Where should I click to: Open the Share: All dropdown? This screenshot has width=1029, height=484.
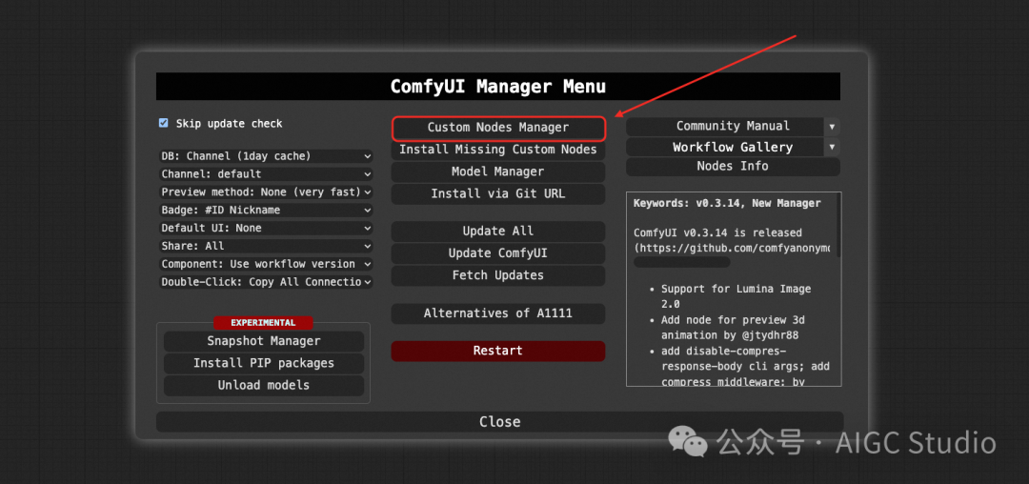click(266, 246)
